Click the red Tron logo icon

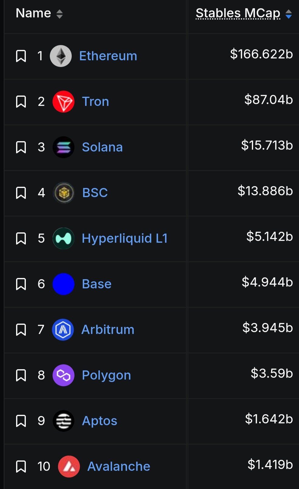[64, 102]
